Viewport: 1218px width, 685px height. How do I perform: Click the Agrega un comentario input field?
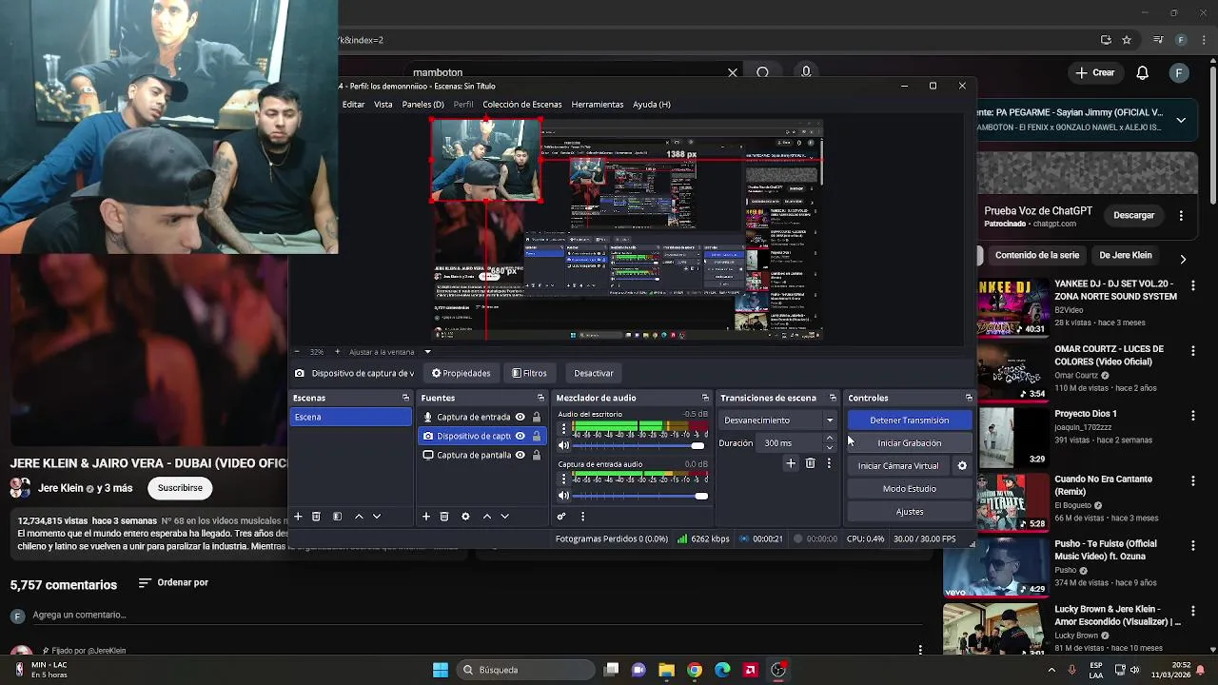click(x=476, y=616)
